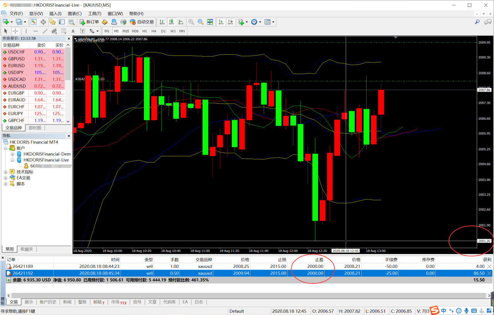Select the H1 timeframe button
Image resolution: width=494 pixels, height=315 pixels.
[144, 31]
